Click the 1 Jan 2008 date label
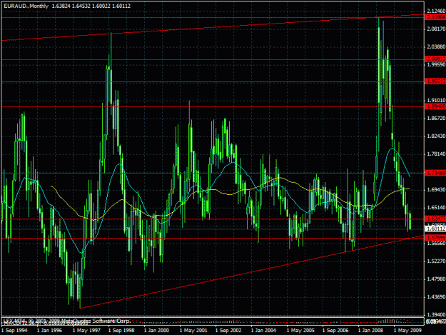The image size is (446, 335). (371, 330)
